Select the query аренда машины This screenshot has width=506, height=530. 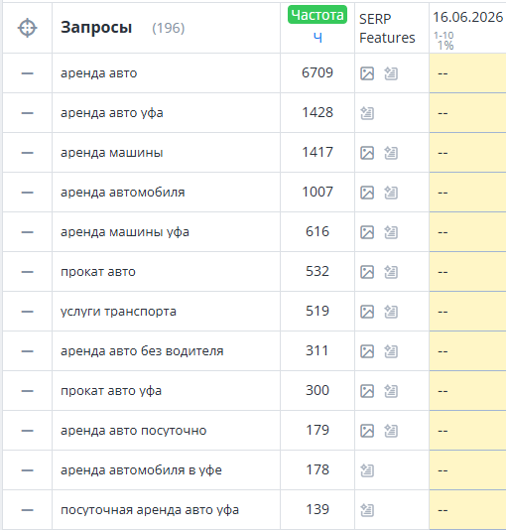112,153
